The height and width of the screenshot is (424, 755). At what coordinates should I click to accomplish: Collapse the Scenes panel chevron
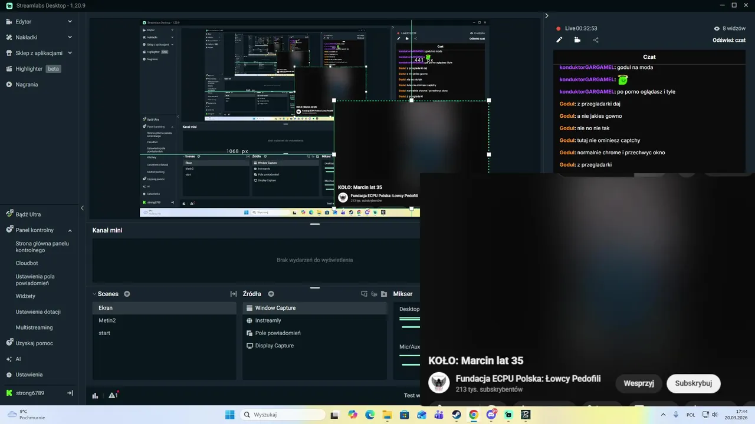pos(94,294)
